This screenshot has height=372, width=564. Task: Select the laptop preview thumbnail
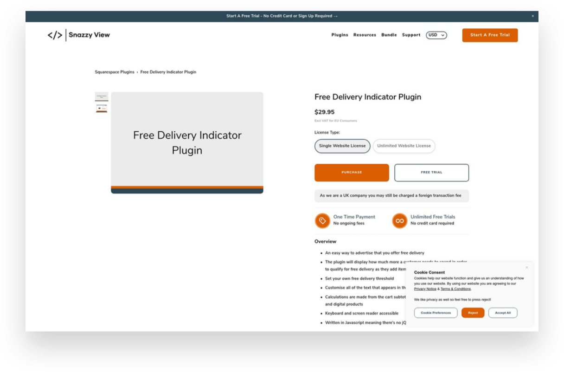pos(102,108)
